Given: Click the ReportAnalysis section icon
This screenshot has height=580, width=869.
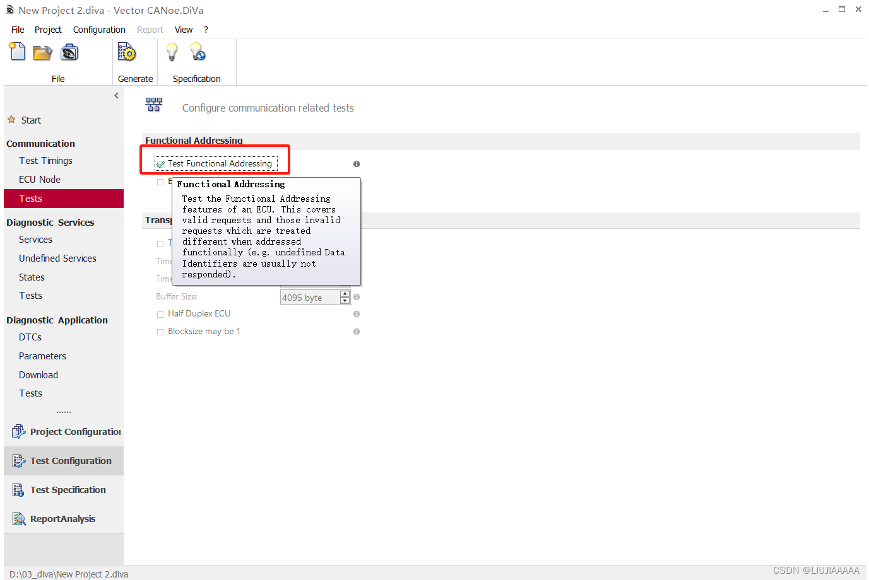Looking at the screenshot, I should (x=19, y=519).
